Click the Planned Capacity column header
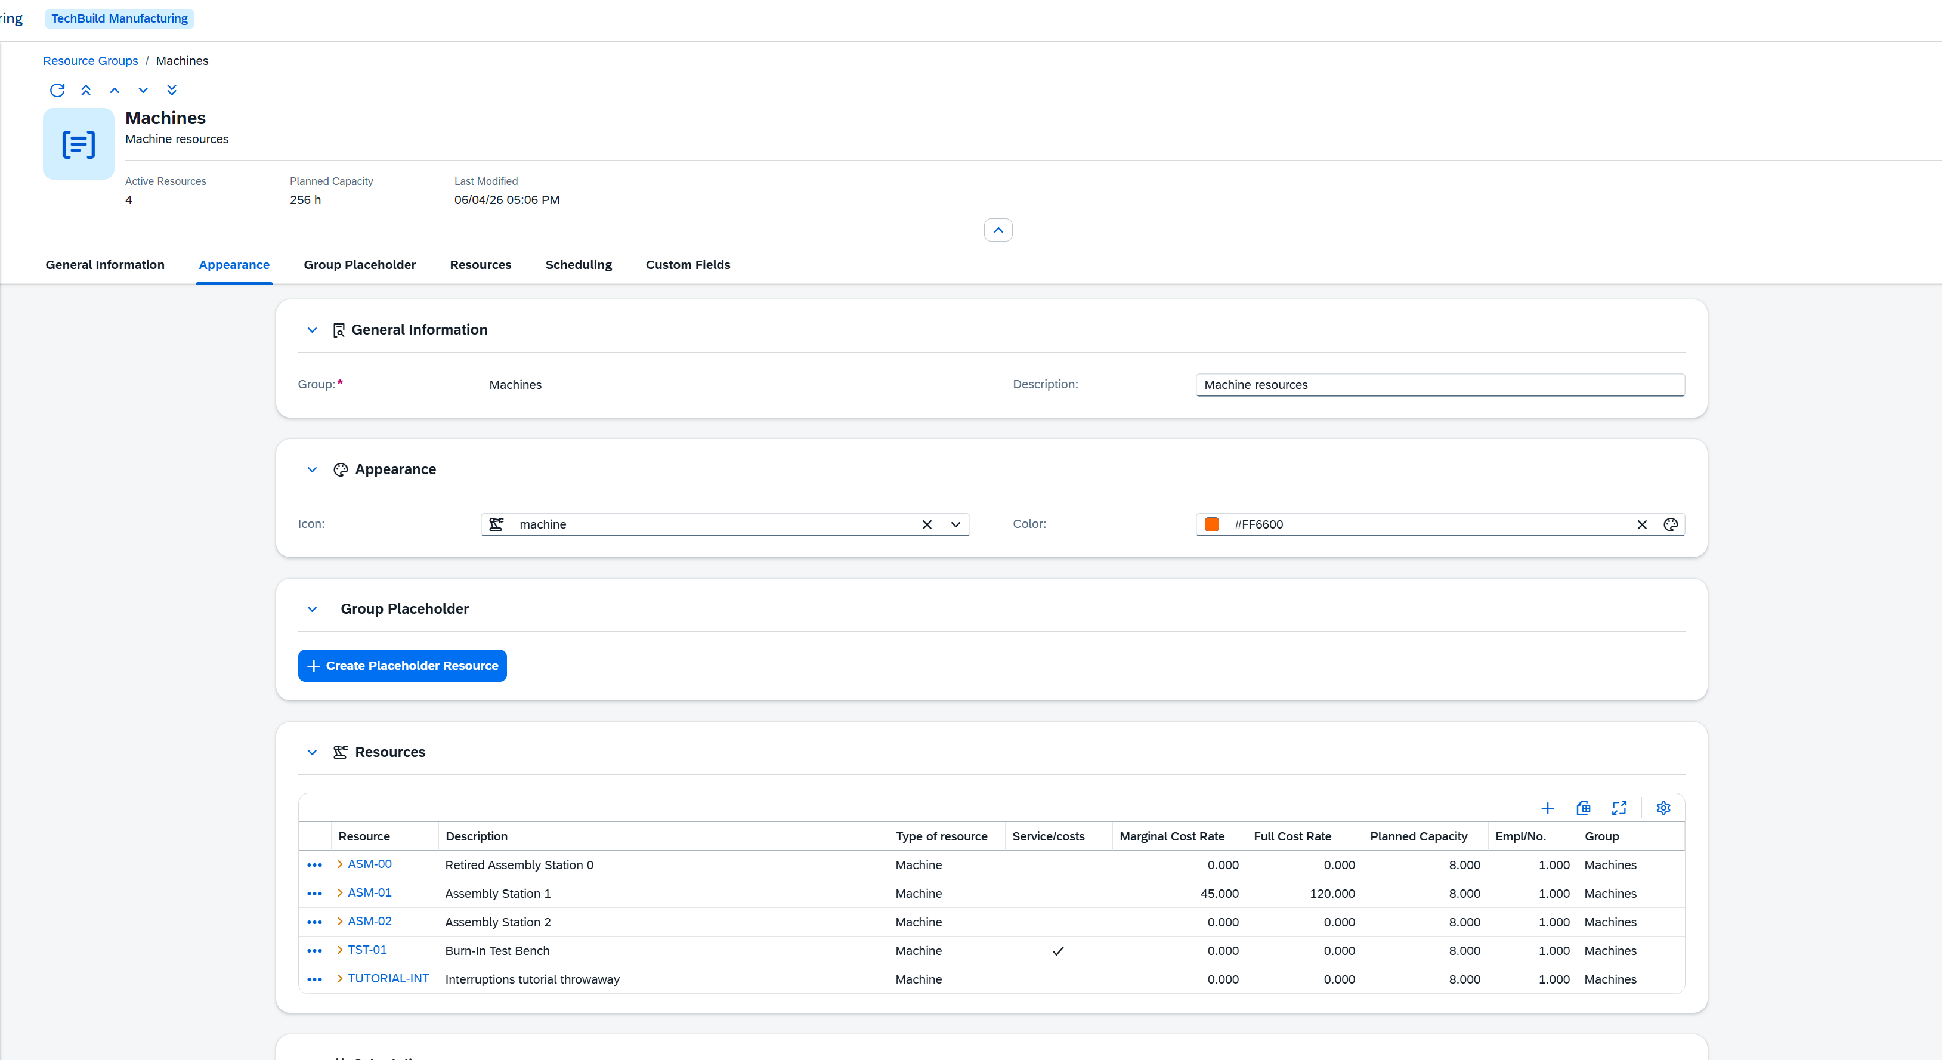This screenshot has height=1060, width=1942. [1425, 837]
